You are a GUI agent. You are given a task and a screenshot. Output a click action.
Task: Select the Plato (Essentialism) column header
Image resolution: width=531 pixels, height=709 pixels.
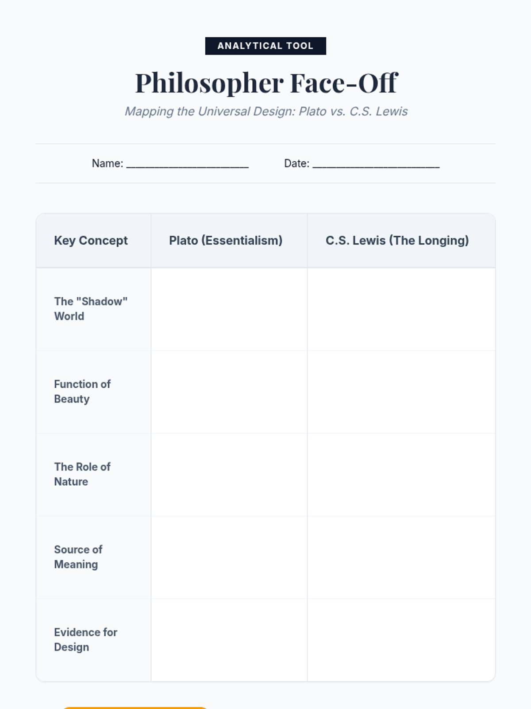tap(226, 241)
